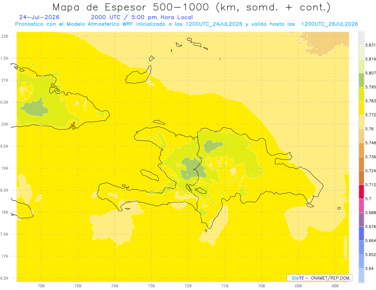Click the legend value 5.64
The width and height of the screenshot is (376, 290).
coord(369,268)
